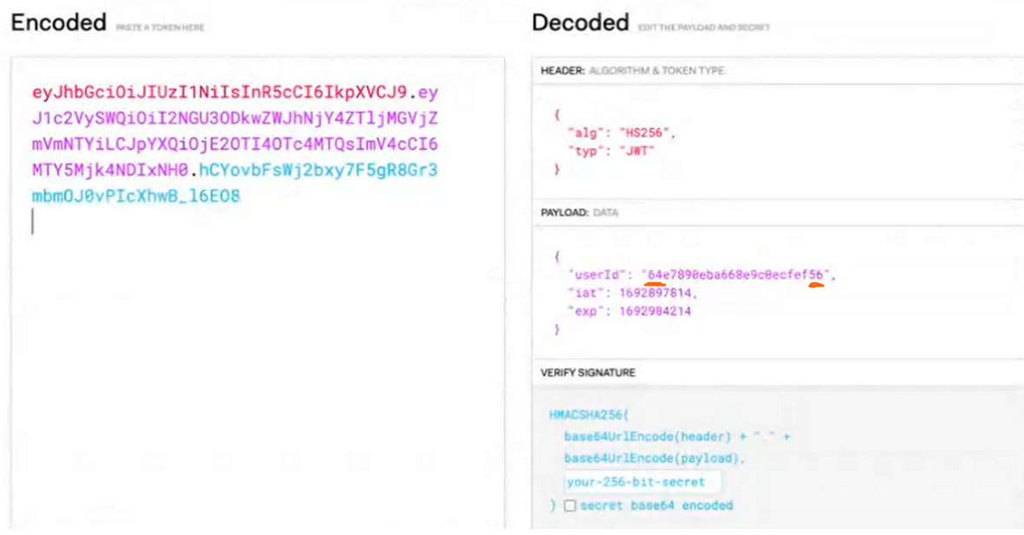This screenshot has width=1024, height=535.
Task: Click the your-256-bit-secret input field
Action: pyautogui.click(x=642, y=482)
